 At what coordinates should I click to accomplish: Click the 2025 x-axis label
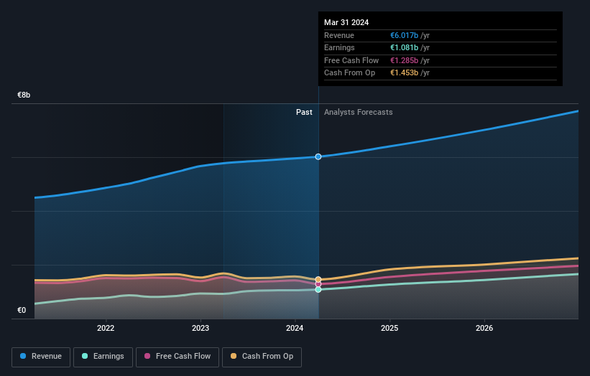tap(390, 328)
